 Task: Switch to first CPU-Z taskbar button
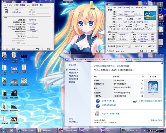point(89,130)
